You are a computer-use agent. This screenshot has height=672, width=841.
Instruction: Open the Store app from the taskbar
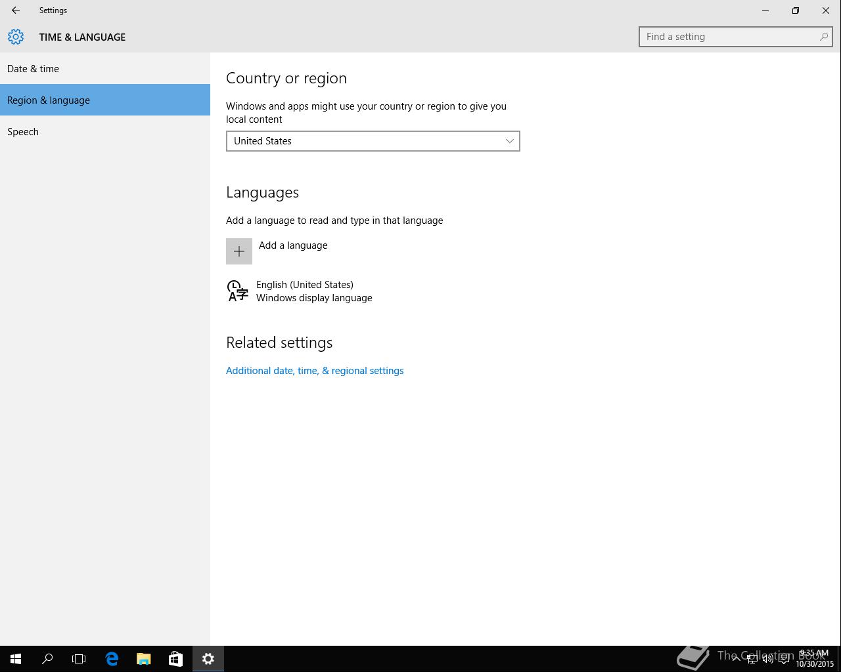click(175, 659)
